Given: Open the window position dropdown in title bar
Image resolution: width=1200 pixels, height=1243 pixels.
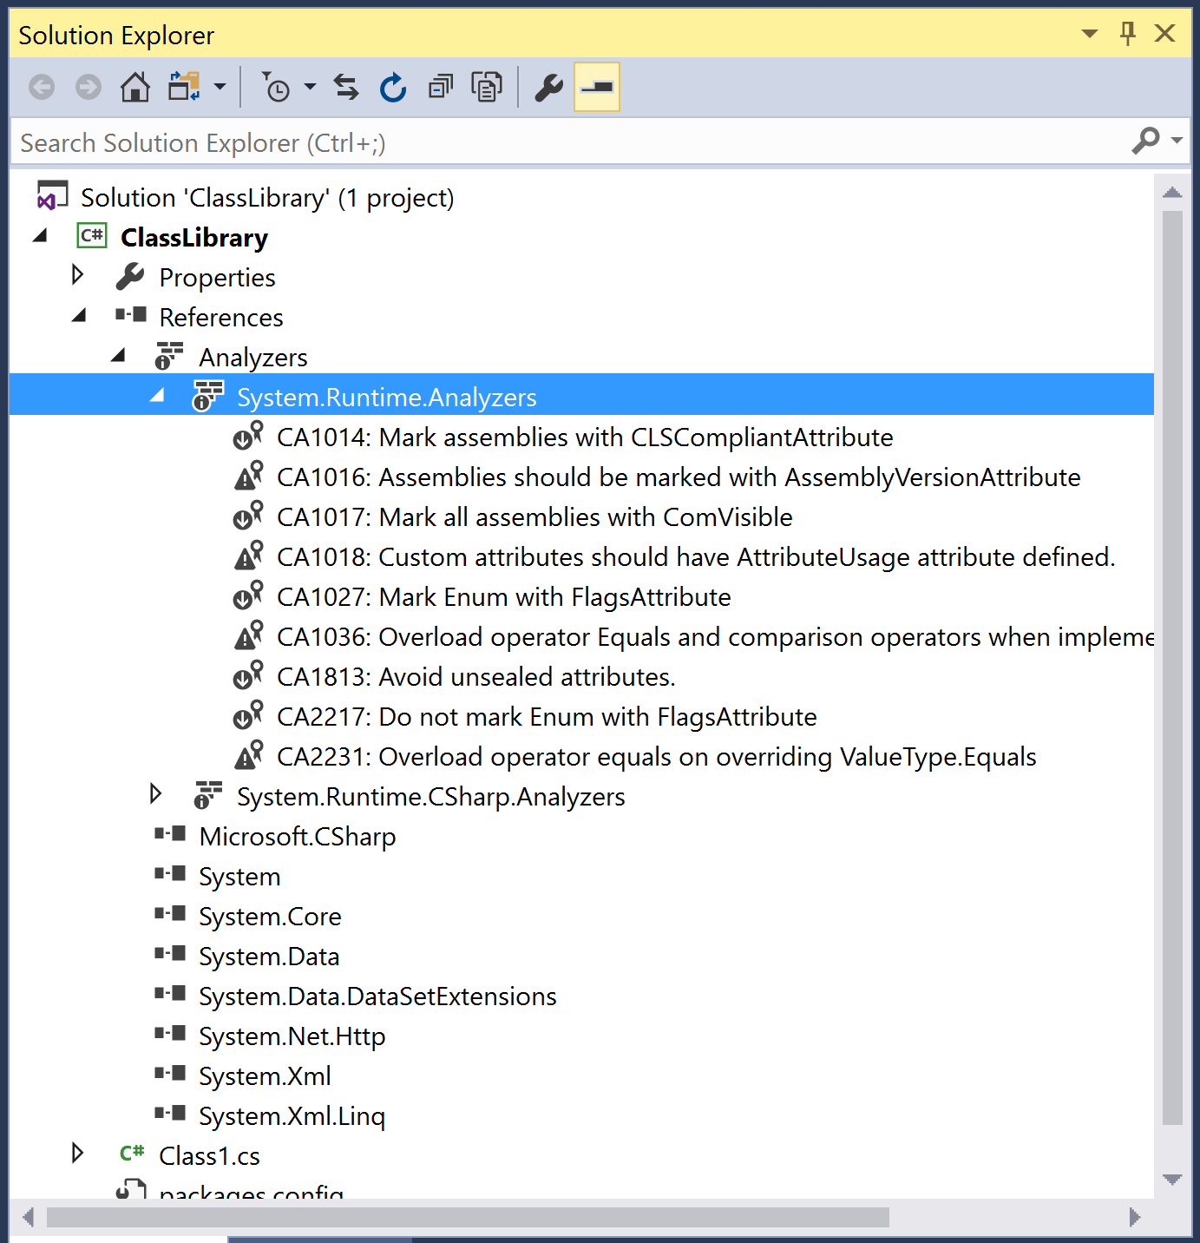Looking at the screenshot, I should click(x=1090, y=34).
